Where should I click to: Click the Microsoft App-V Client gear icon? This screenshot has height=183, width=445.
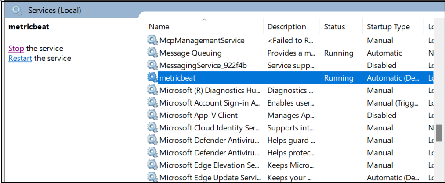coord(152,116)
